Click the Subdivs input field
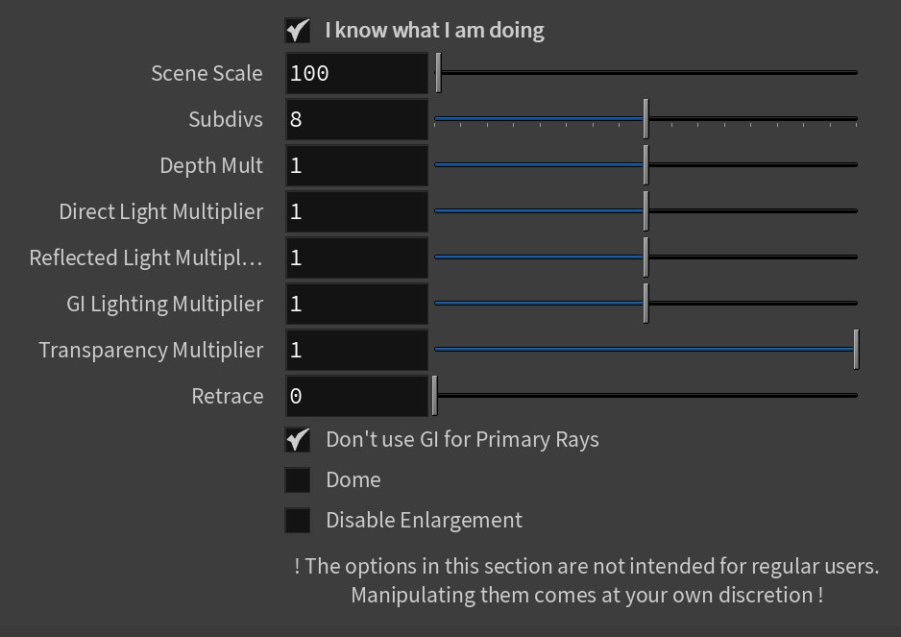The width and height of the screenshot is (901, 637). click(356, 119)
